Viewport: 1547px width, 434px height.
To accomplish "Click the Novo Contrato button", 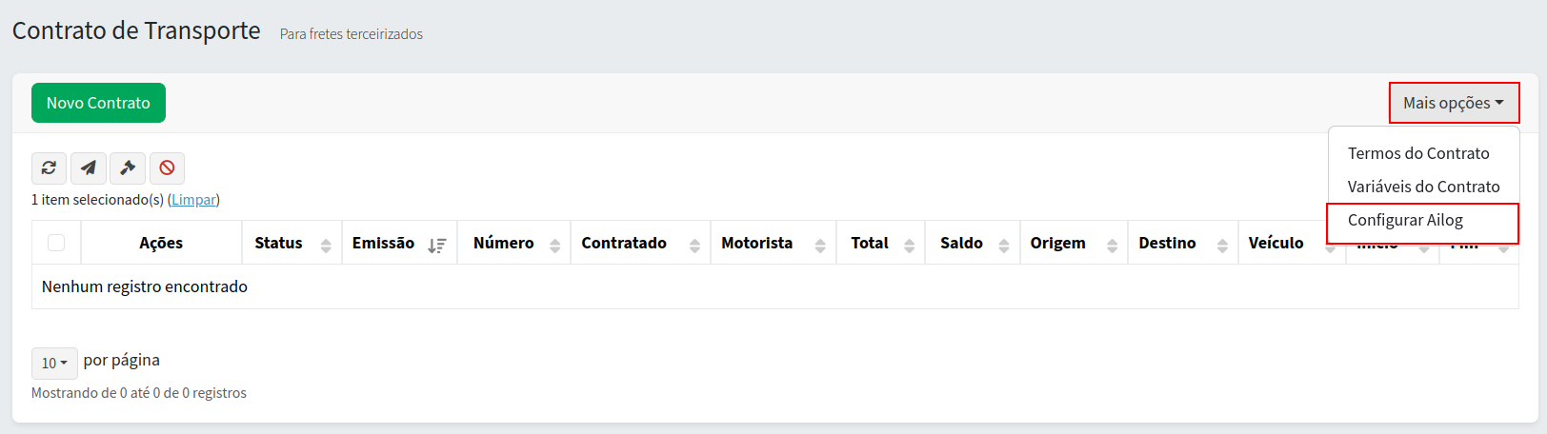I will pos(98,103).
